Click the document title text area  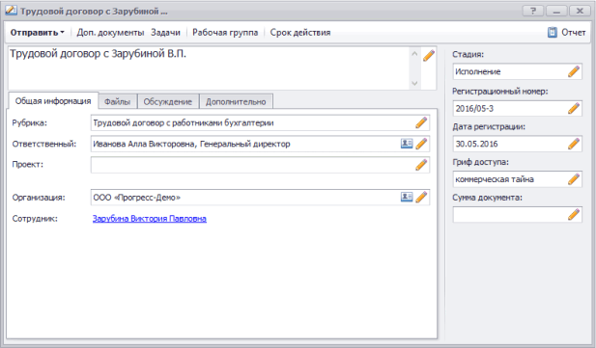[x=209, y=68]
